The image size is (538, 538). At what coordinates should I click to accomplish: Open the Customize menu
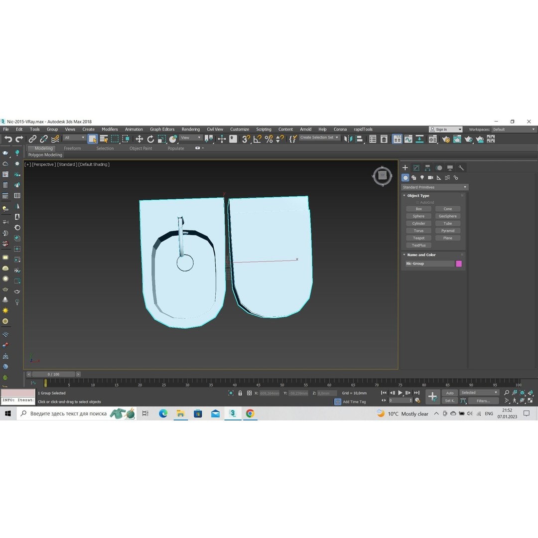240,130
